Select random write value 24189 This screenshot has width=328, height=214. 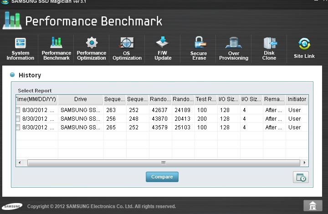[x=182, y=110]
